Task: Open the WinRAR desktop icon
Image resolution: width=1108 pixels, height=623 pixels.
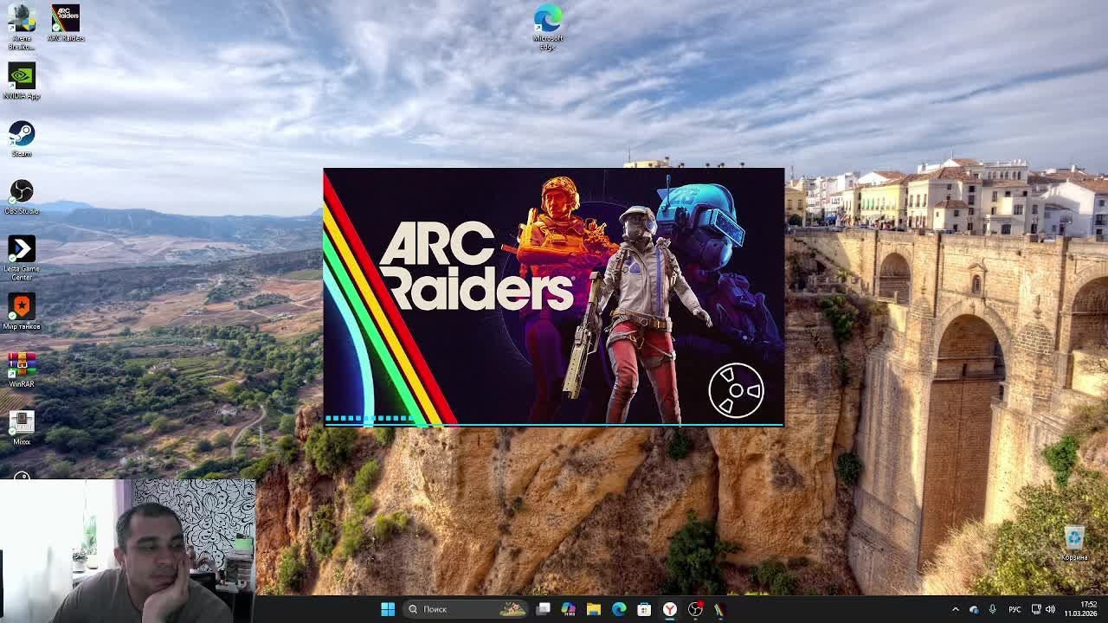Action: [x=22, y=369]
